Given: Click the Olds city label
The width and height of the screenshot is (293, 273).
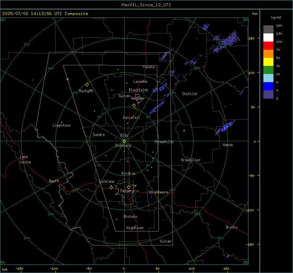Looking at the screenshot, I should click(x=124, y=135).
